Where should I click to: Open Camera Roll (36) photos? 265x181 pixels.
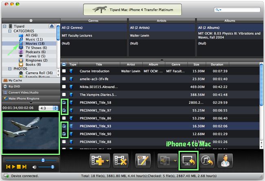(x=39, y=73)
